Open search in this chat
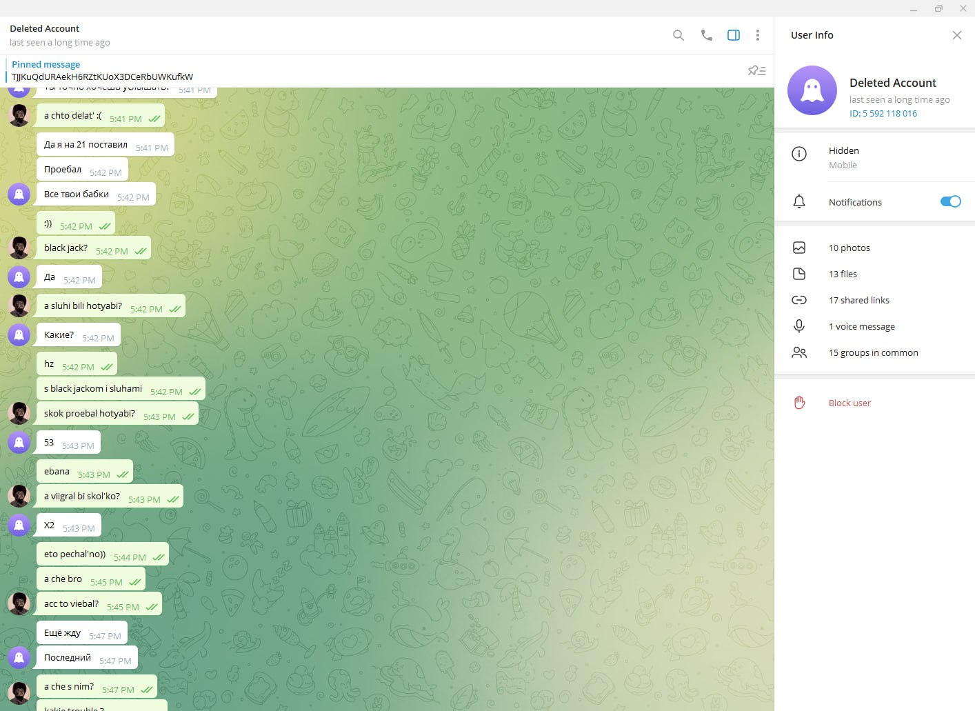The image size is (975, 711). 679,35
